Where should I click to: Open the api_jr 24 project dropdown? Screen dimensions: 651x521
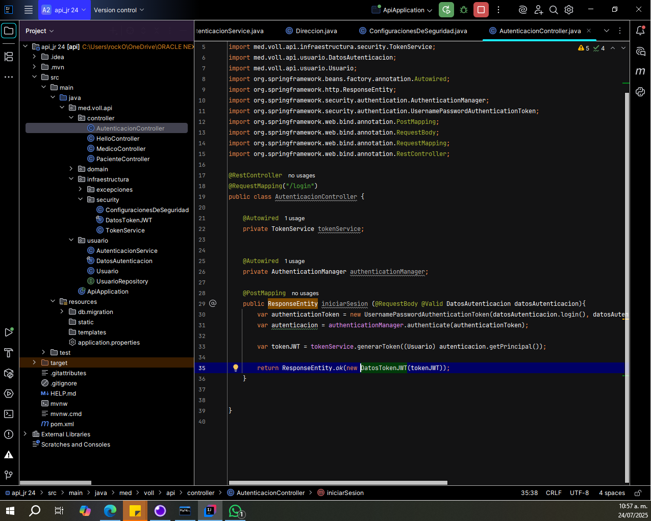64,10
